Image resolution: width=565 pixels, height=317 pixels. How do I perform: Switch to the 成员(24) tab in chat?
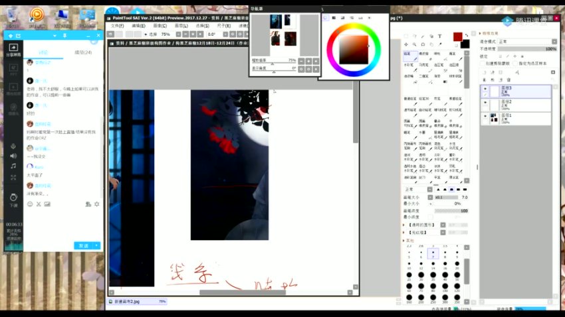[83, 52]
